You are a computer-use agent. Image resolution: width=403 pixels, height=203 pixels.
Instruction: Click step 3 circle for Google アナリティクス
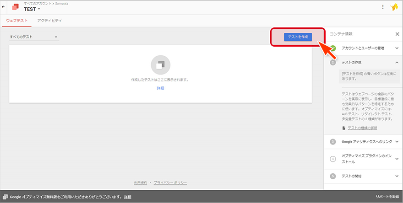[333, 142]
